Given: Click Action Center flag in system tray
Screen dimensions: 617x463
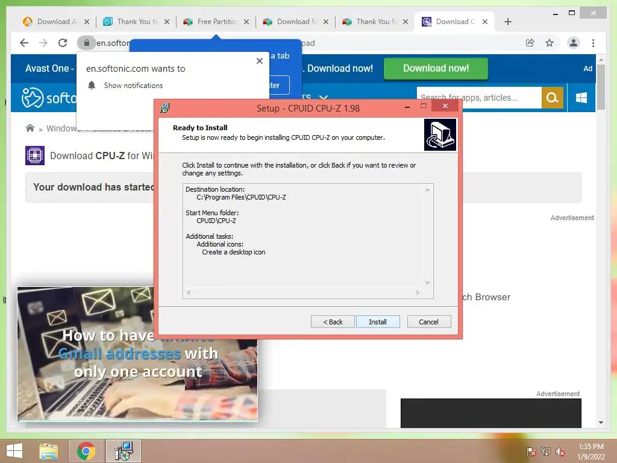Looking at the screenshot, I should tap(531, 452).
